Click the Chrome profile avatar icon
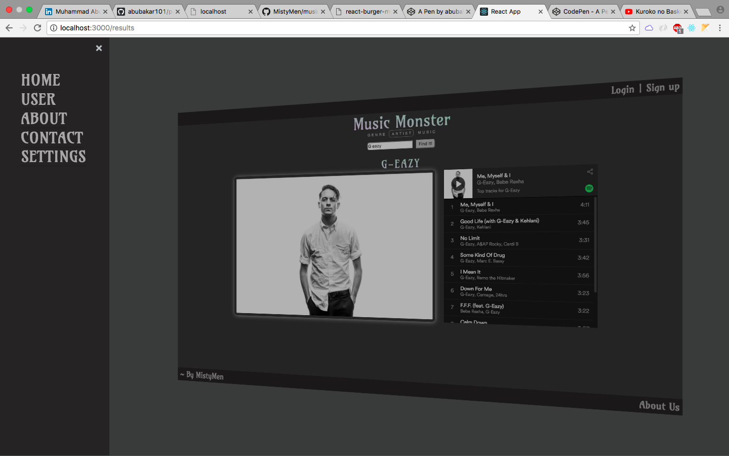 pyautogui.click(x=720, y=10)
